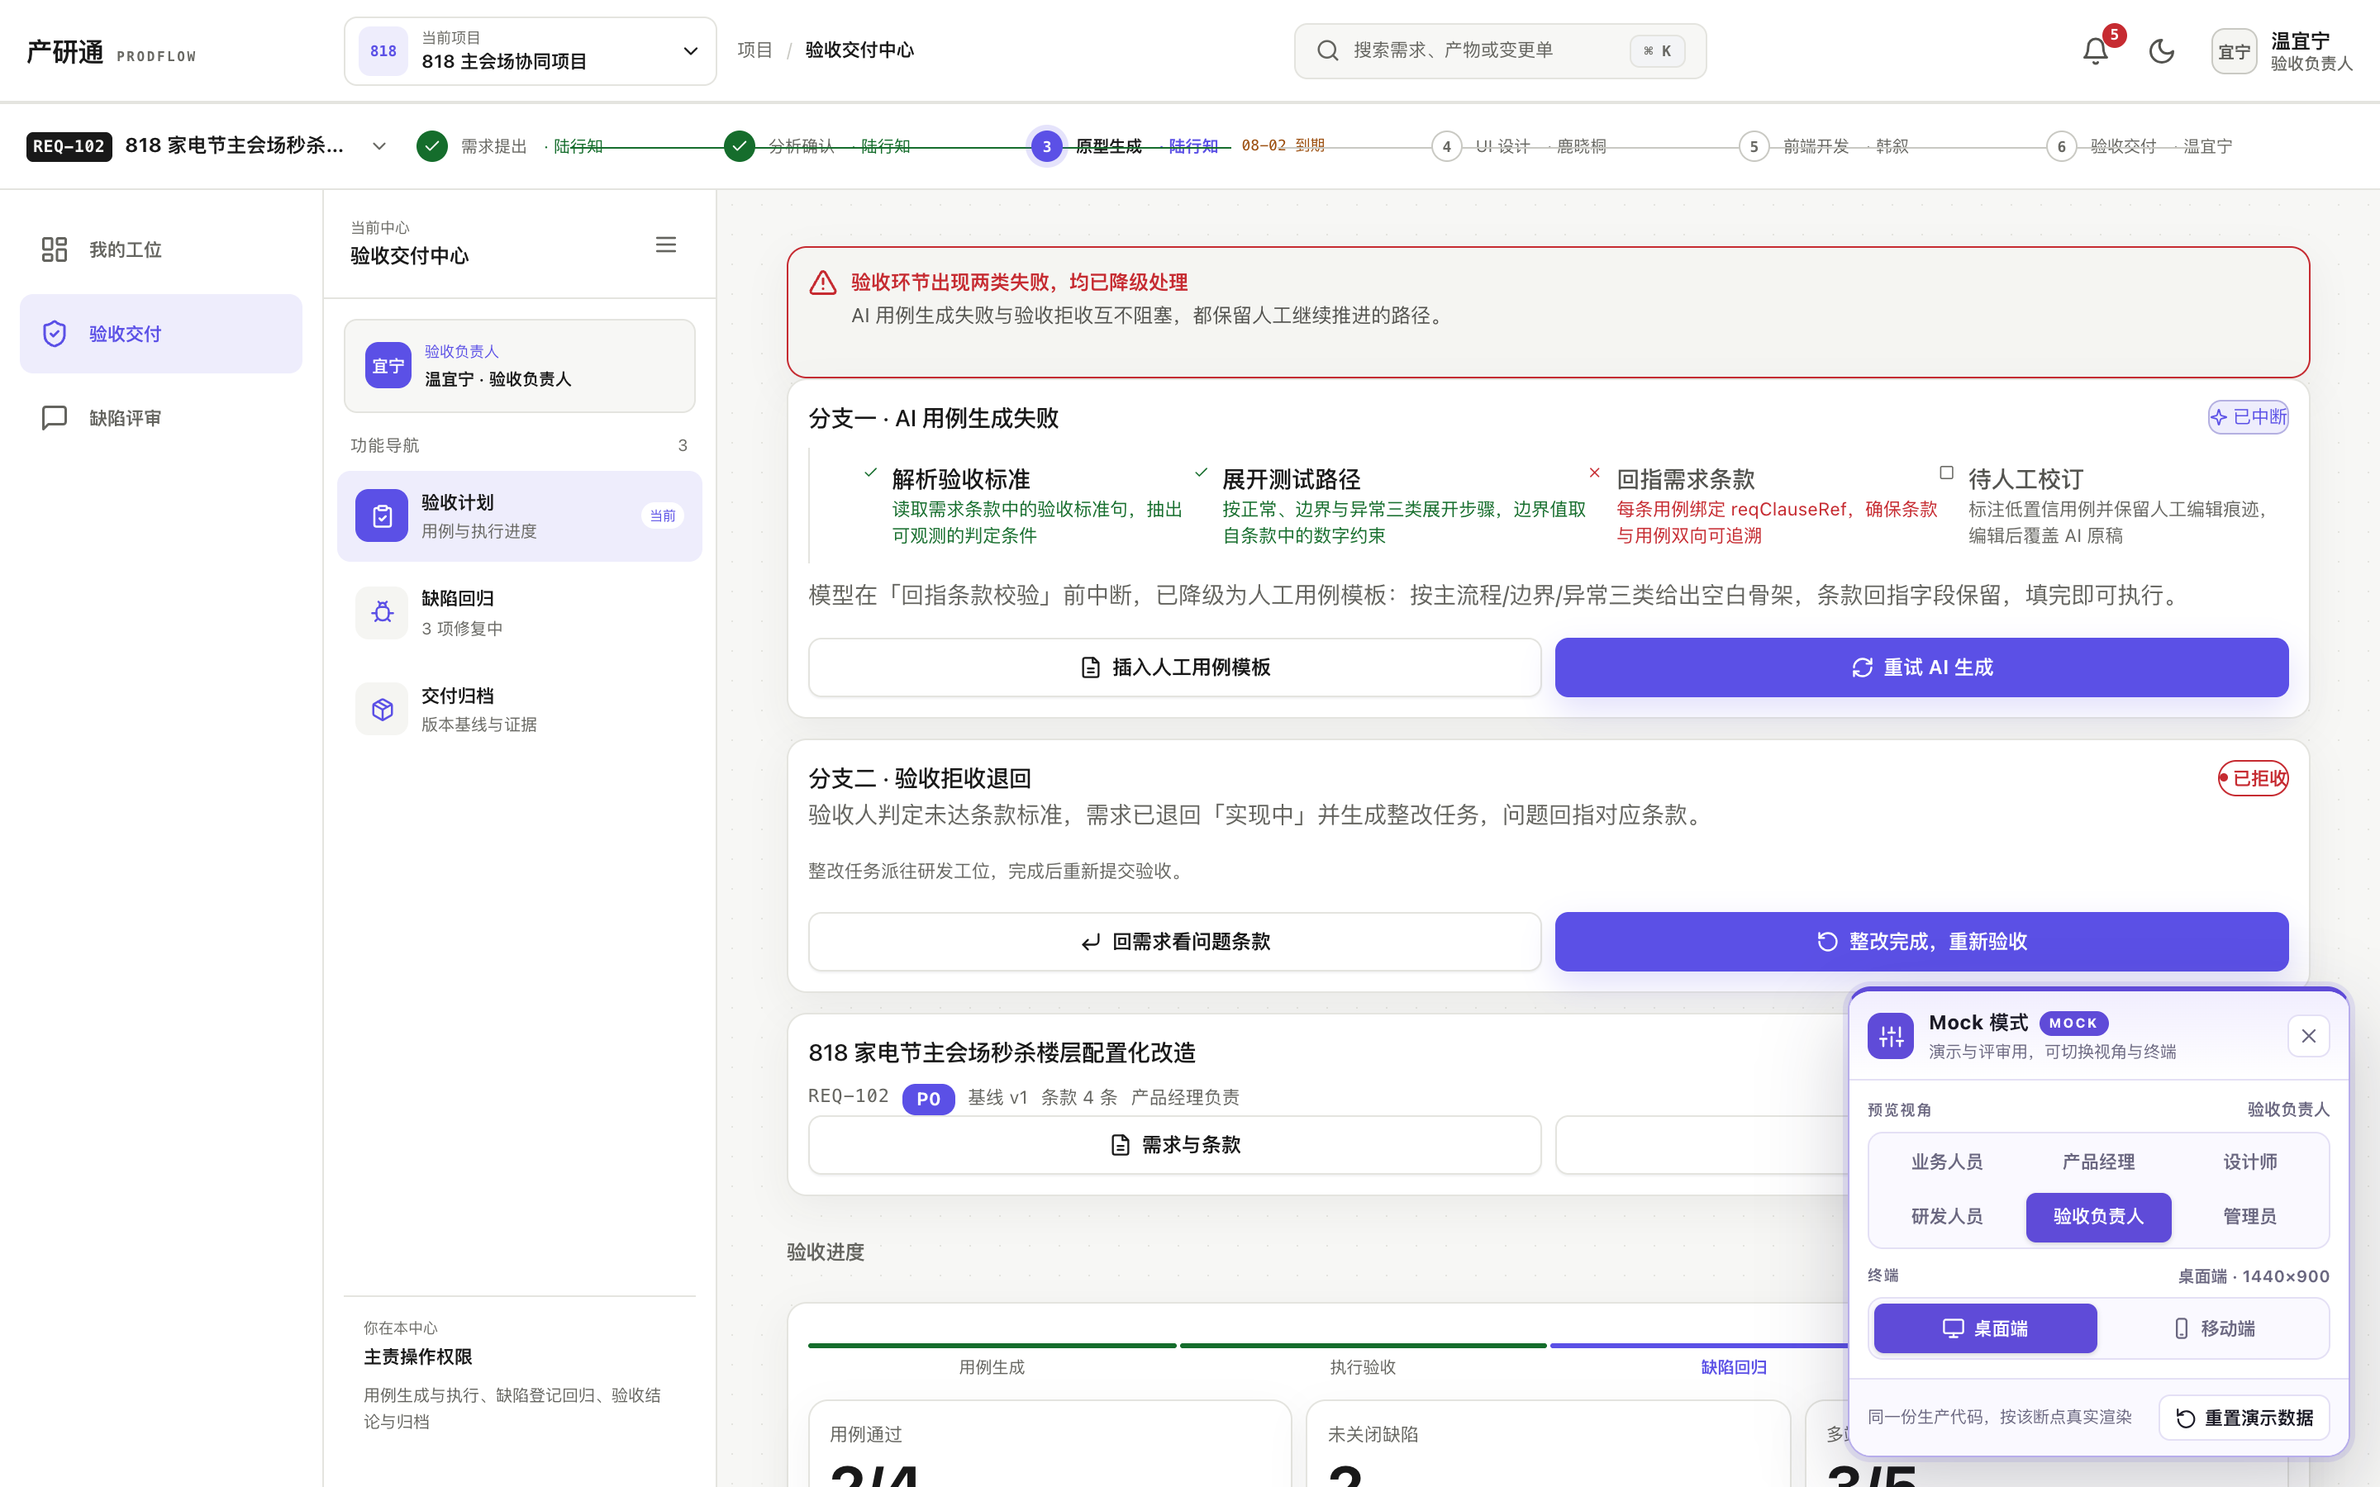
Task: Select 设计师 preview role
Action: (2250, 1162)
